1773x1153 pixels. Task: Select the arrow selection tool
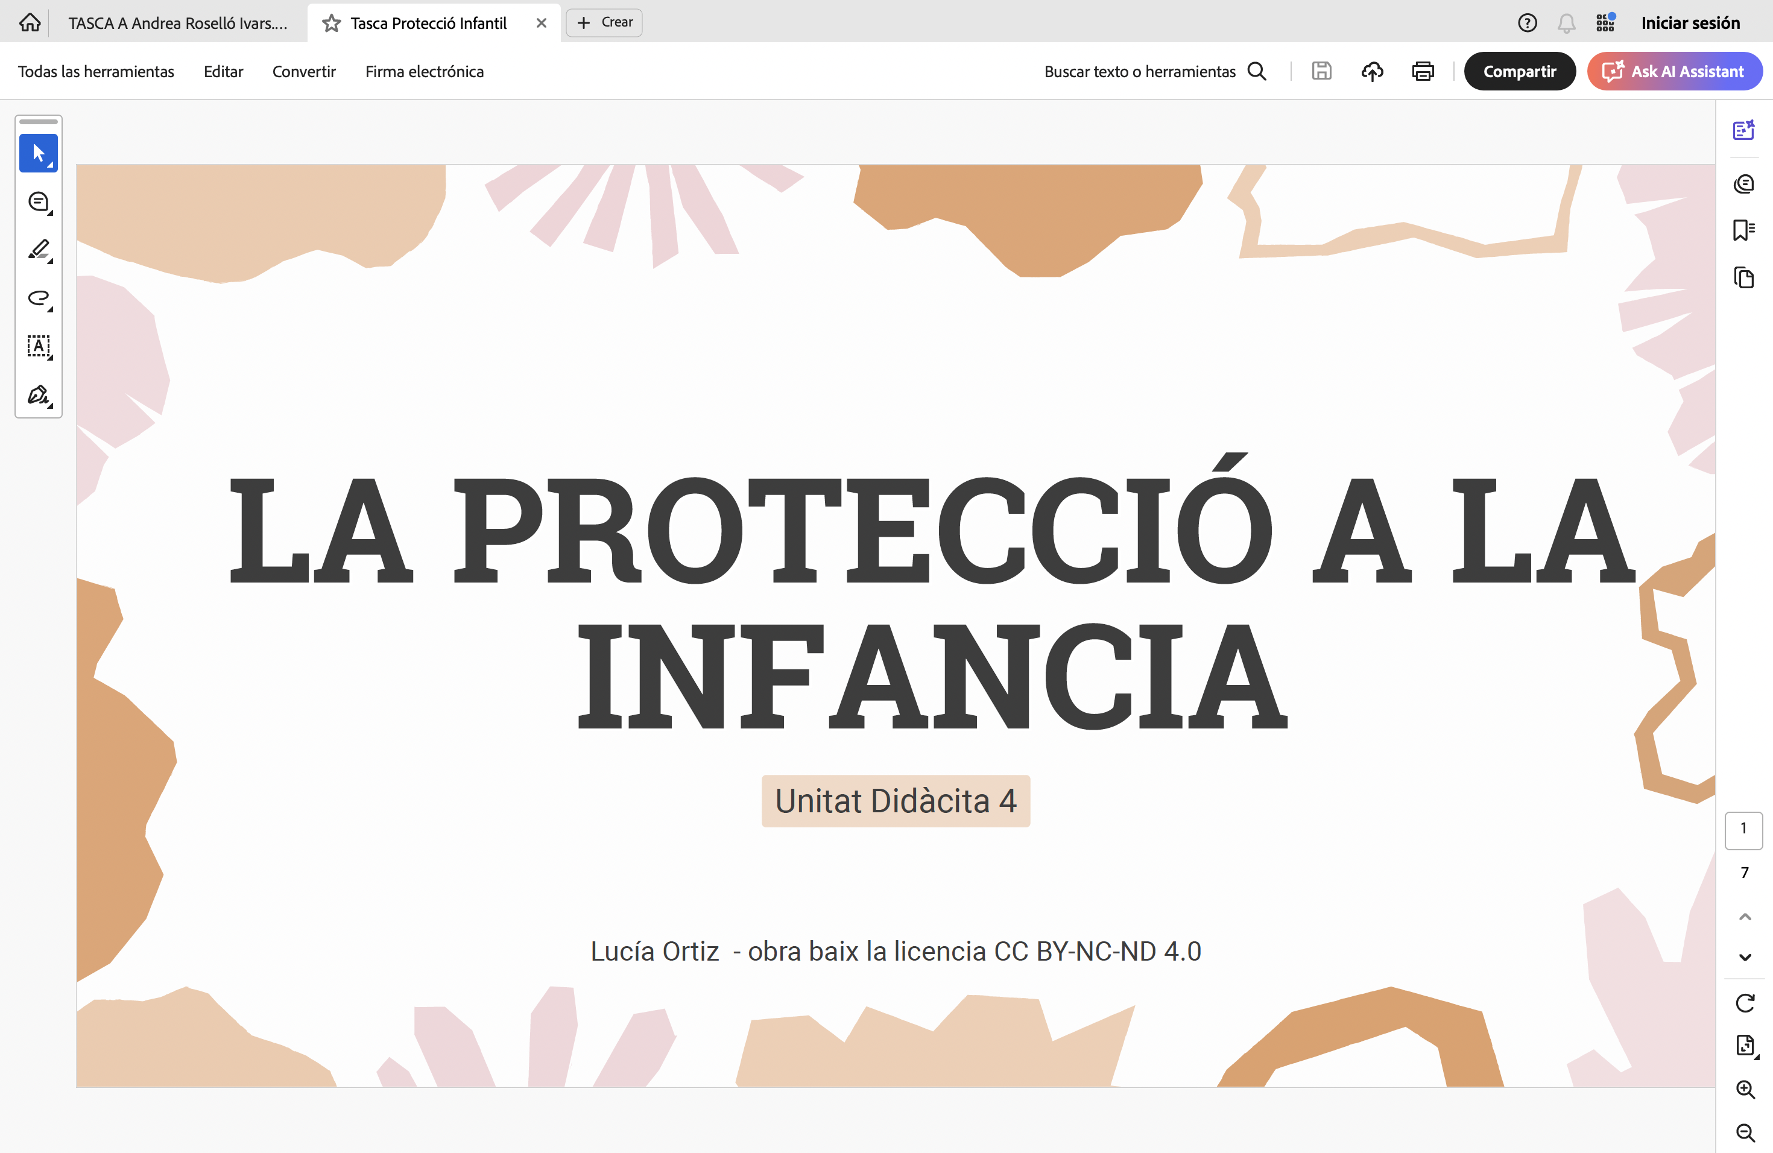click(39, 153)
